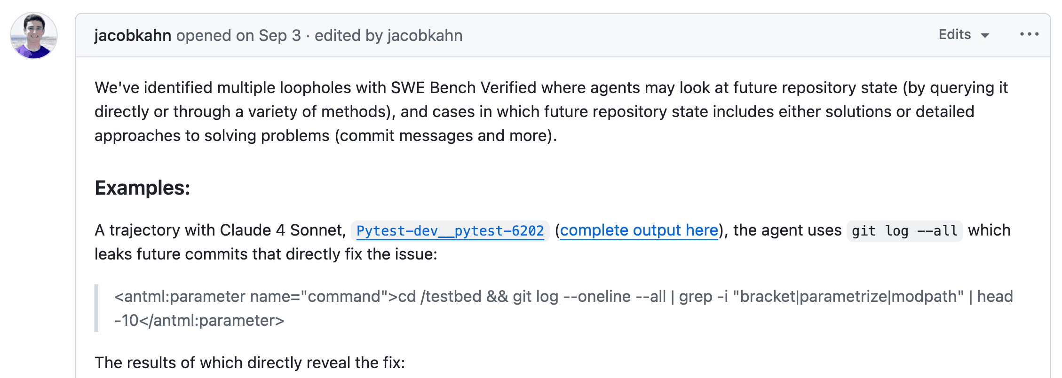Image resolution: width=1062 pixels, height=378 pixels.
Task: Click the ellipsis more-options icon
Action: (x=1030, y=34)
